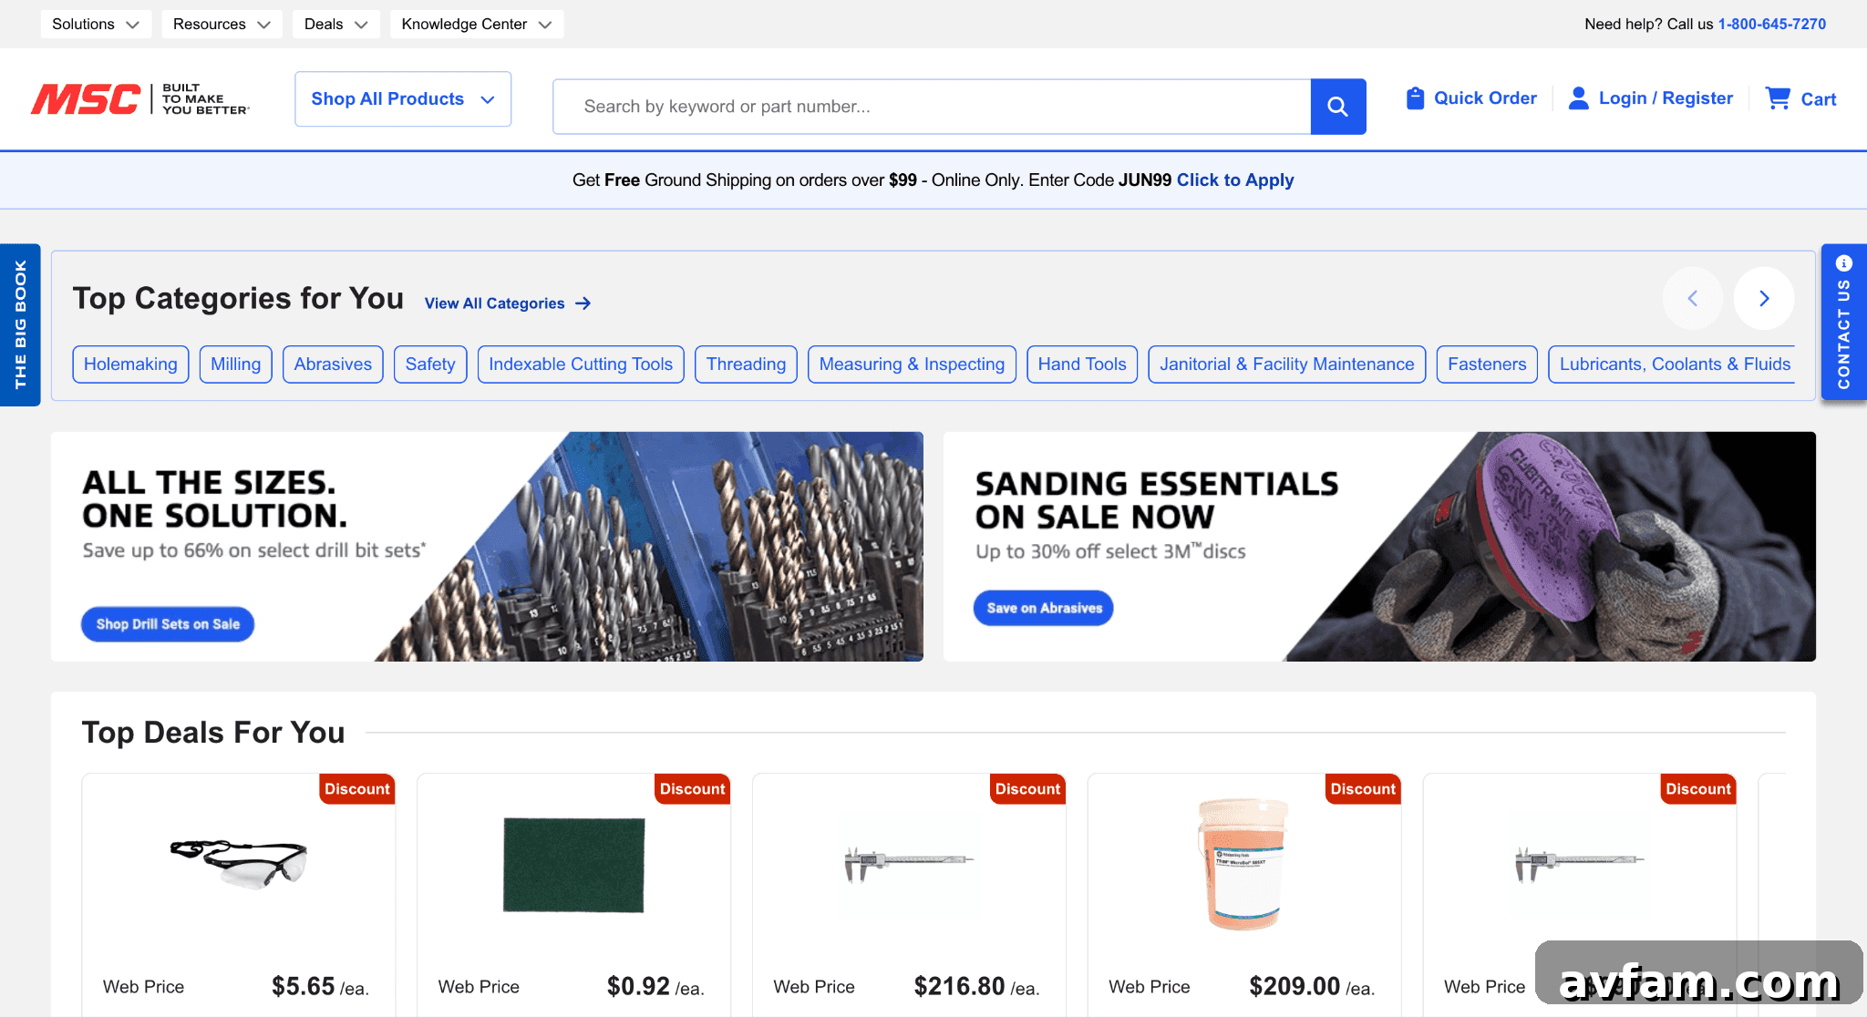Click the Discount badge on the glasses card

pyautogui.click(x=357, y=789)
